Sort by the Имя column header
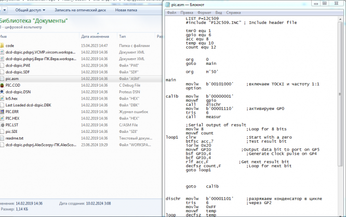 tap(3, 37)
